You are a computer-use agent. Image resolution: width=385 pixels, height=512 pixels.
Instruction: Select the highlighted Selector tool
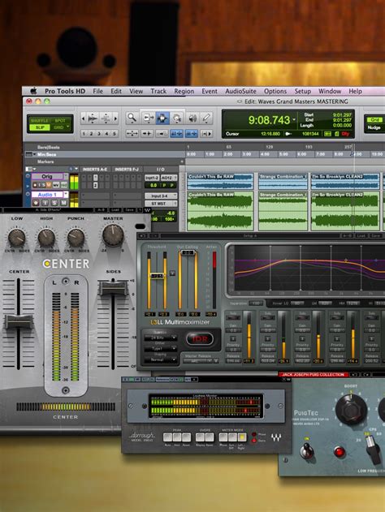162,118
